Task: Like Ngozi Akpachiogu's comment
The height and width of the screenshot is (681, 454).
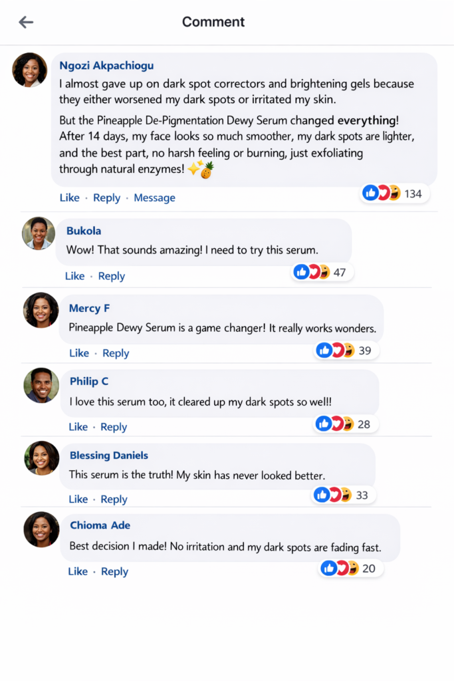Action: click(69, 198)
